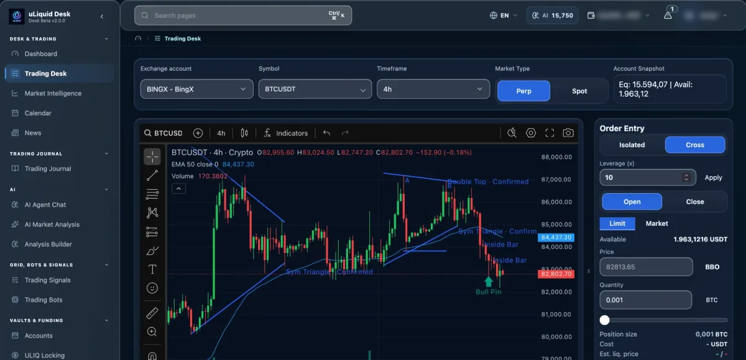
Task: Undo the last chart action
Action: point(326,133)
